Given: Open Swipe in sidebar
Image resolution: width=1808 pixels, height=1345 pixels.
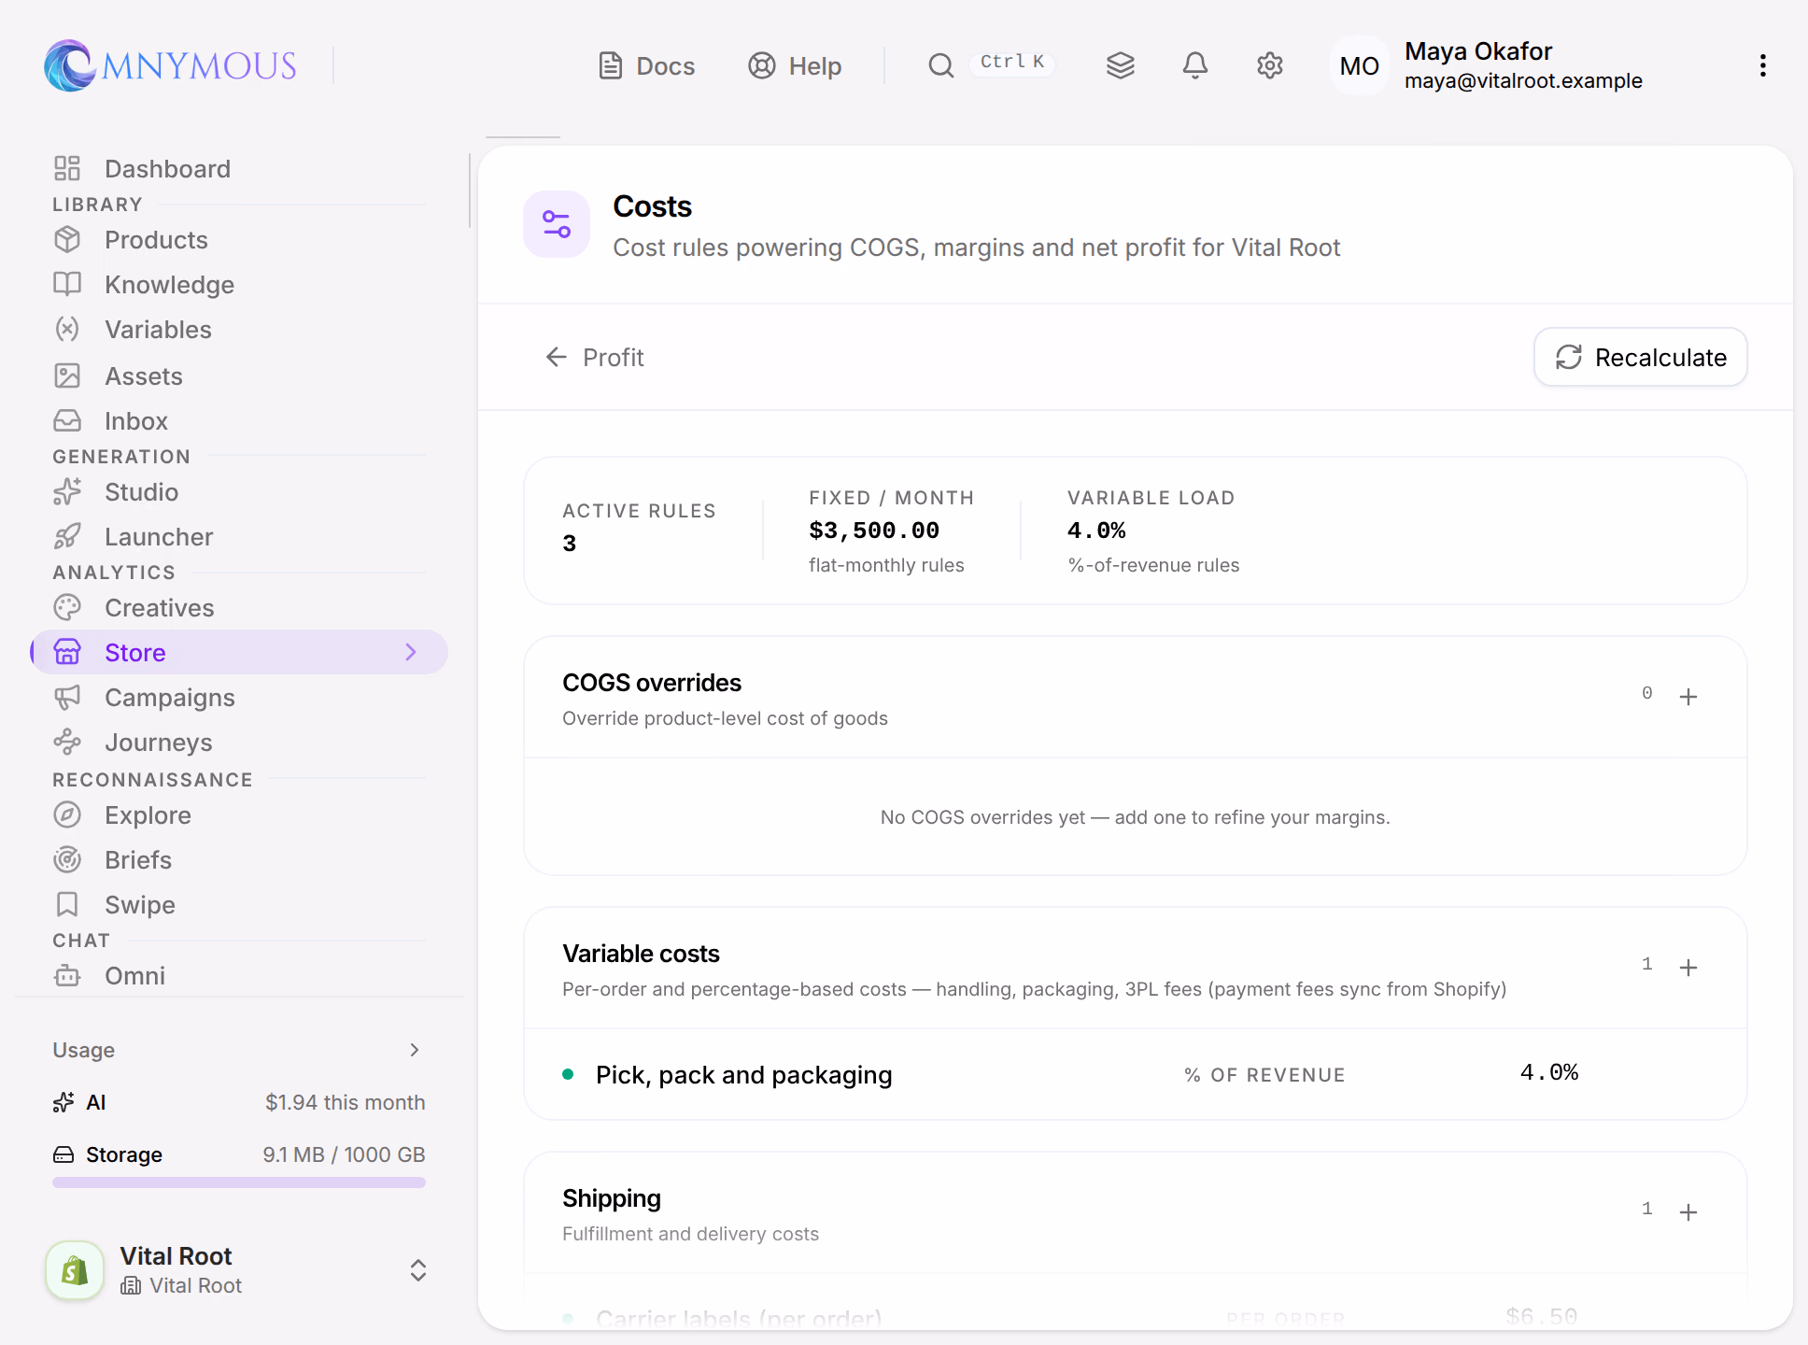Looking at the screenshot, I should pos(239,904).
